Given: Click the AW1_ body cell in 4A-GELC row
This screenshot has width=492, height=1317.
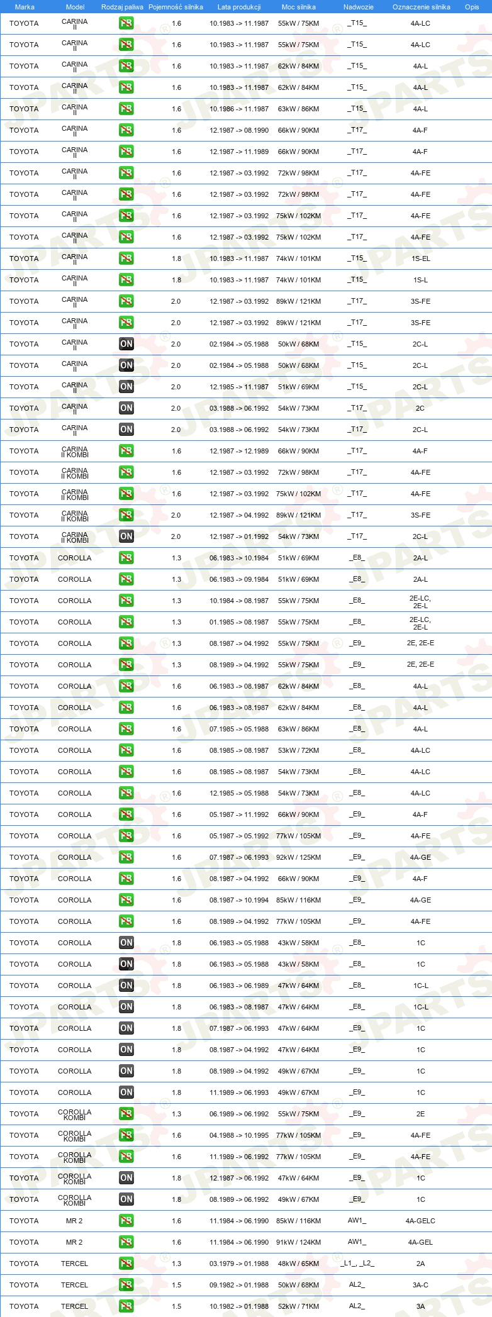Looking at the screenshot, I should 357,1221.
